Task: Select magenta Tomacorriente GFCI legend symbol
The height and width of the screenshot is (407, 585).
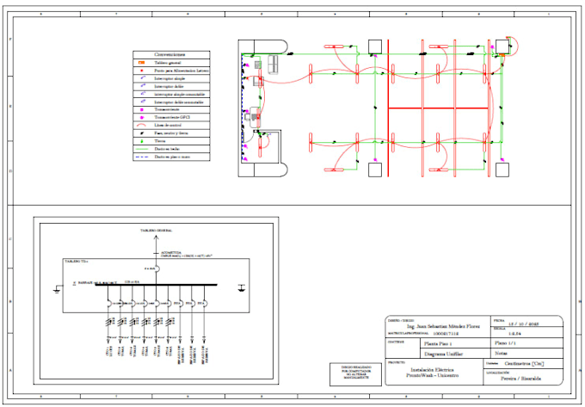Action: [x=142, y=118]
